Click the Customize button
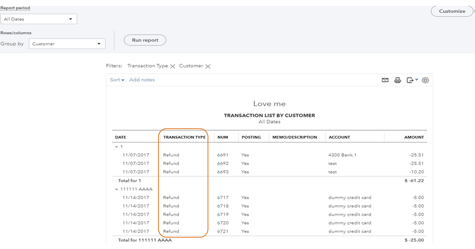 [452, 11]
